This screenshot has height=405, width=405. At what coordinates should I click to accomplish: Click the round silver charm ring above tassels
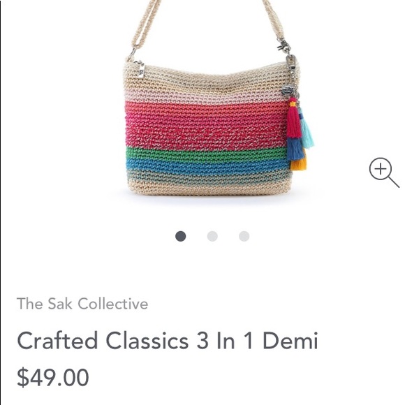click(287, 91)
